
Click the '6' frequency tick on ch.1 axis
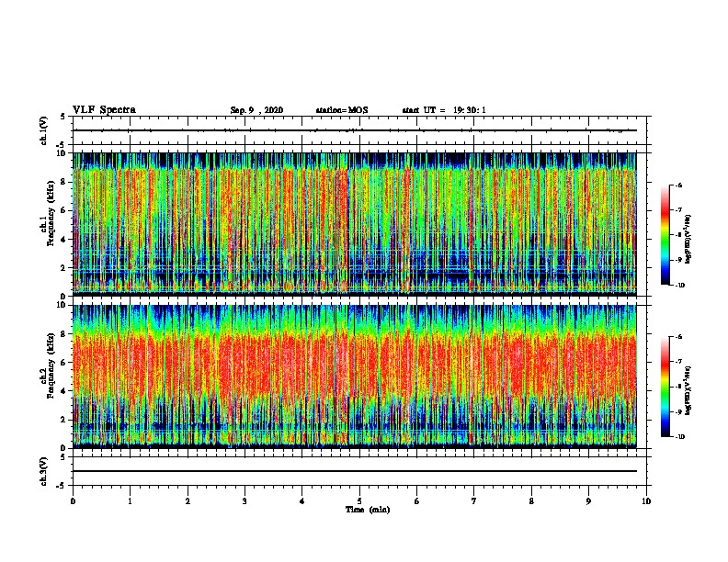63,210
